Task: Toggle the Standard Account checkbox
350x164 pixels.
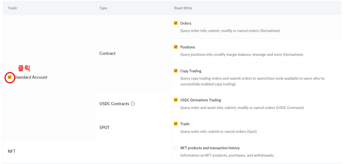Action: [x=10, y=77]
